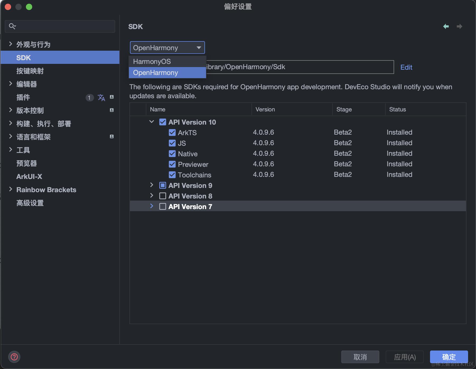476x369 pixels.
Task: Click the search magnifier icon in settings
Action: coord(12,26)
